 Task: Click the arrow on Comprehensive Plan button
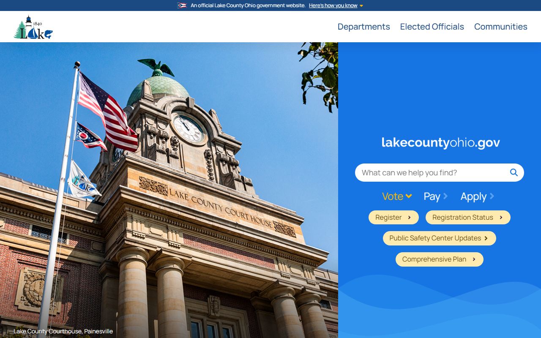[x=474, y=259]
